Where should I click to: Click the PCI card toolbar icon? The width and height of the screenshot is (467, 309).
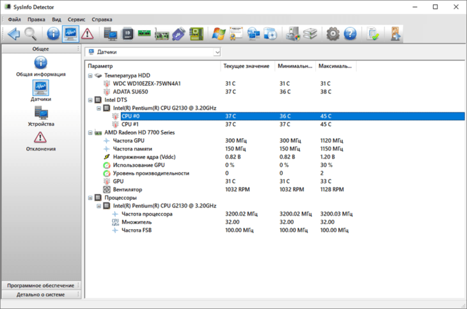[x=162, y=35]
